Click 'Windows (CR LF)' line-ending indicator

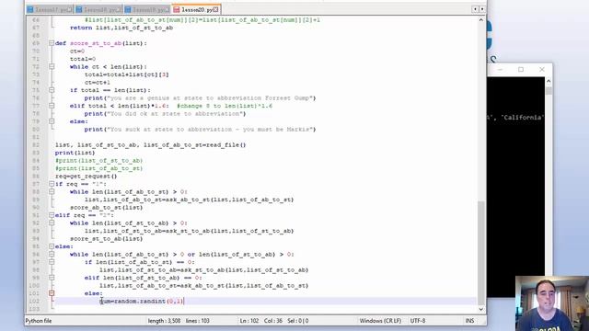380,321
